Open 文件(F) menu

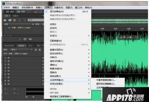coord(7,8)
